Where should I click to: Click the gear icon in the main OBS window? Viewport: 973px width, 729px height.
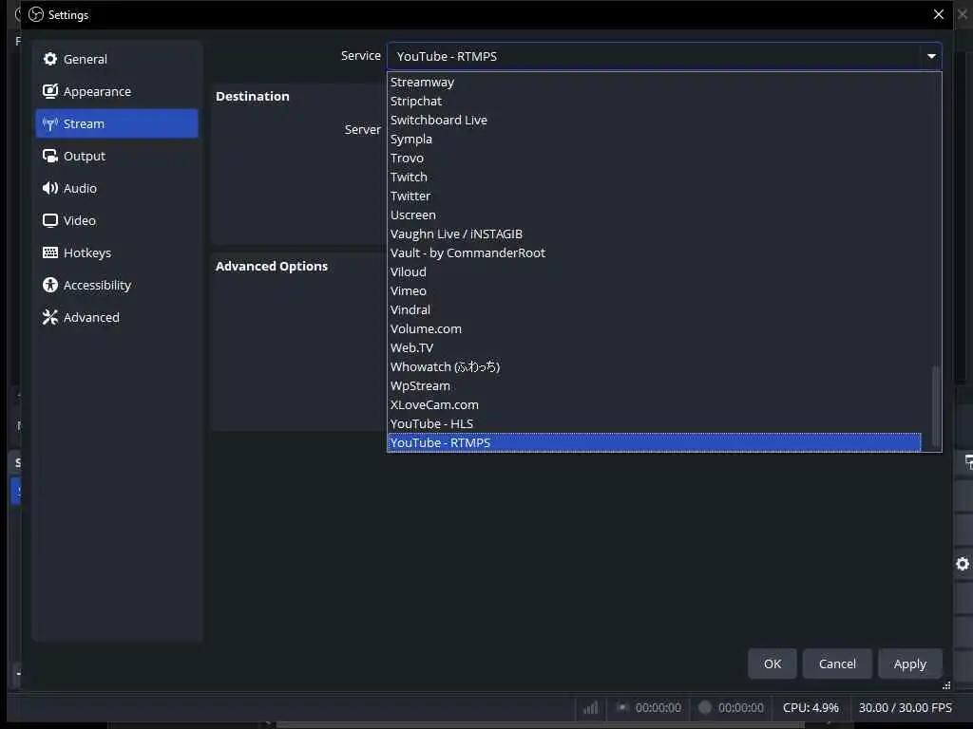pyautogui.click(x=963, y=564)
